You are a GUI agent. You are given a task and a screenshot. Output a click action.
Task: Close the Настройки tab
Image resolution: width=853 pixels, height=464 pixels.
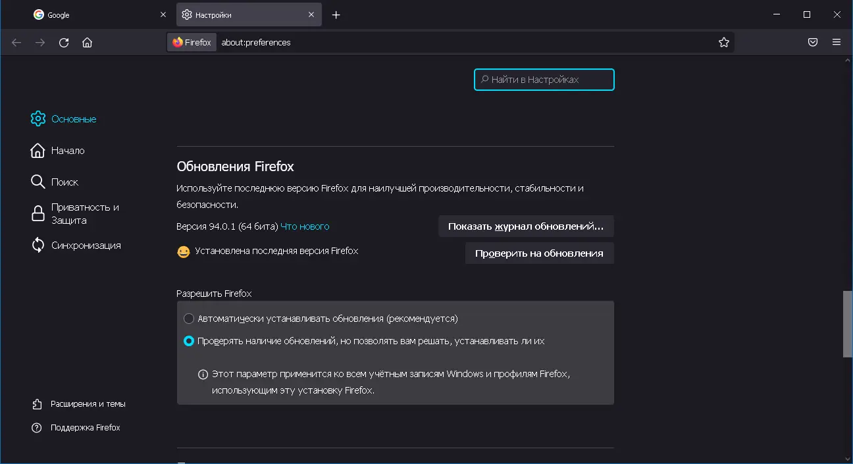coord(311,14)
